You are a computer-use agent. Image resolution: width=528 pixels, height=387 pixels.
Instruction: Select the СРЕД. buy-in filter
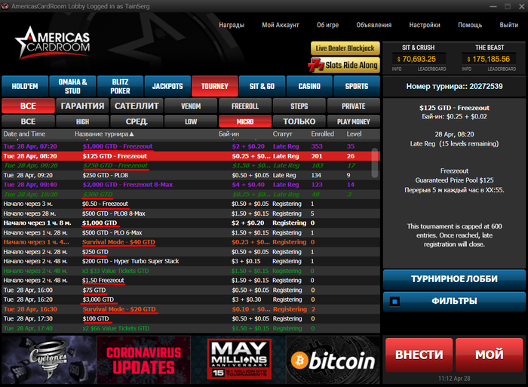tap(137, 121)
